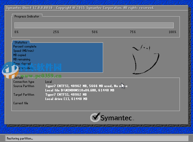Click the Ghost mascot drawing
The height and width of the screenshot is (142, 193).
click(x=146, y=59)
